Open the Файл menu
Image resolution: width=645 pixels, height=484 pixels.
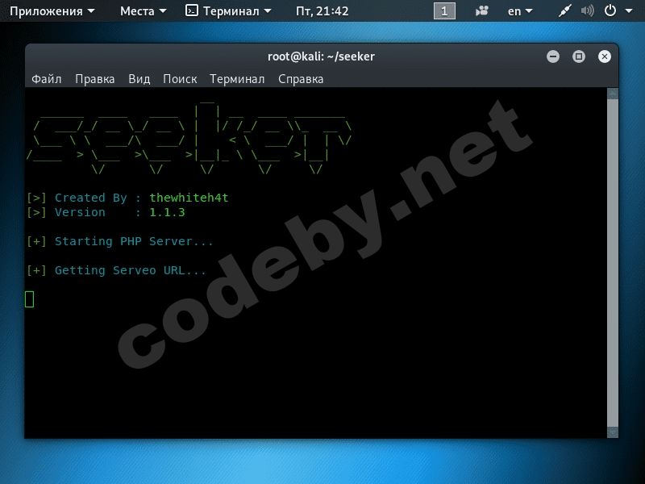47,79
